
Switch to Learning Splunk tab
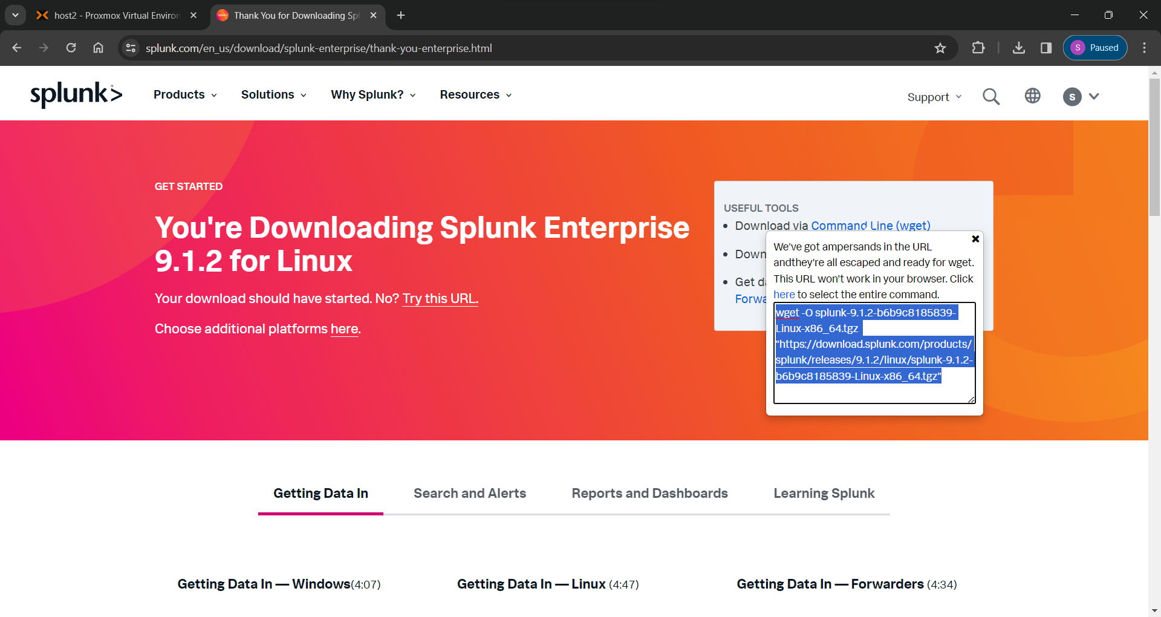(824, 493)
